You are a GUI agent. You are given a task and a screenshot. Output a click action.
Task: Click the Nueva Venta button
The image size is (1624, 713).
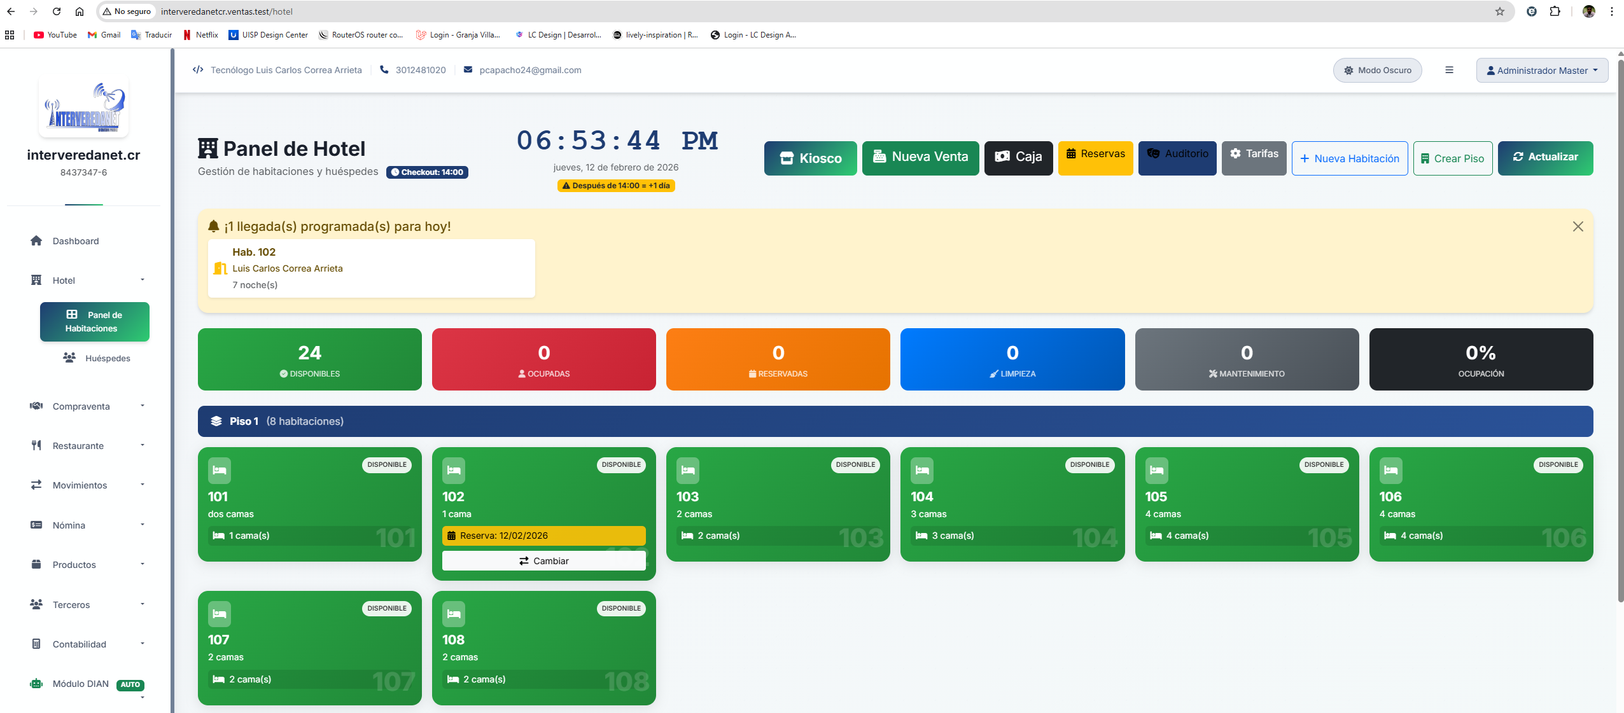click(x=920, y=158)
